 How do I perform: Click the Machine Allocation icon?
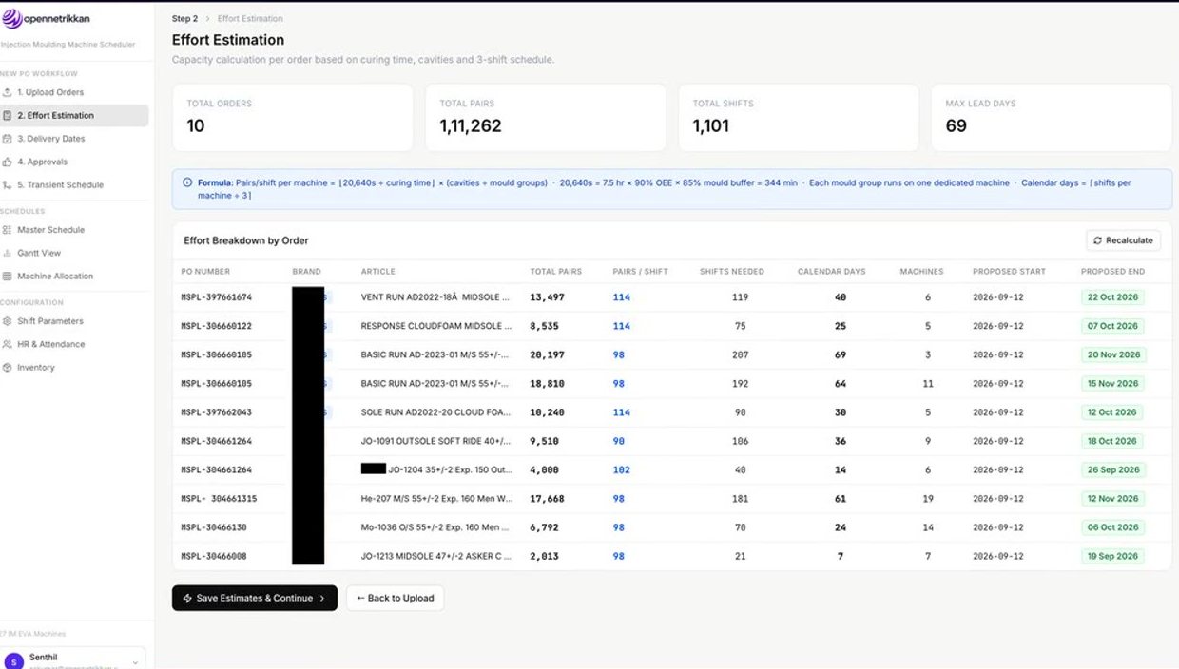tap(8, 277)
